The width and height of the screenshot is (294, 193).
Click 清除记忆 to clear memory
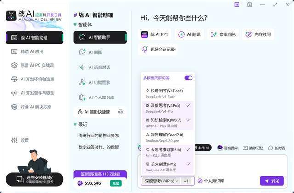(253, 148)
